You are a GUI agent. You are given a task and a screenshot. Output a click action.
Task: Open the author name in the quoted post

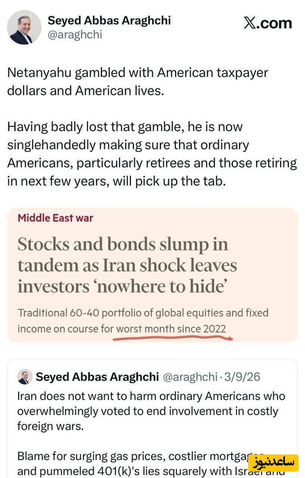pyautogui.click(x=97, y=377)
